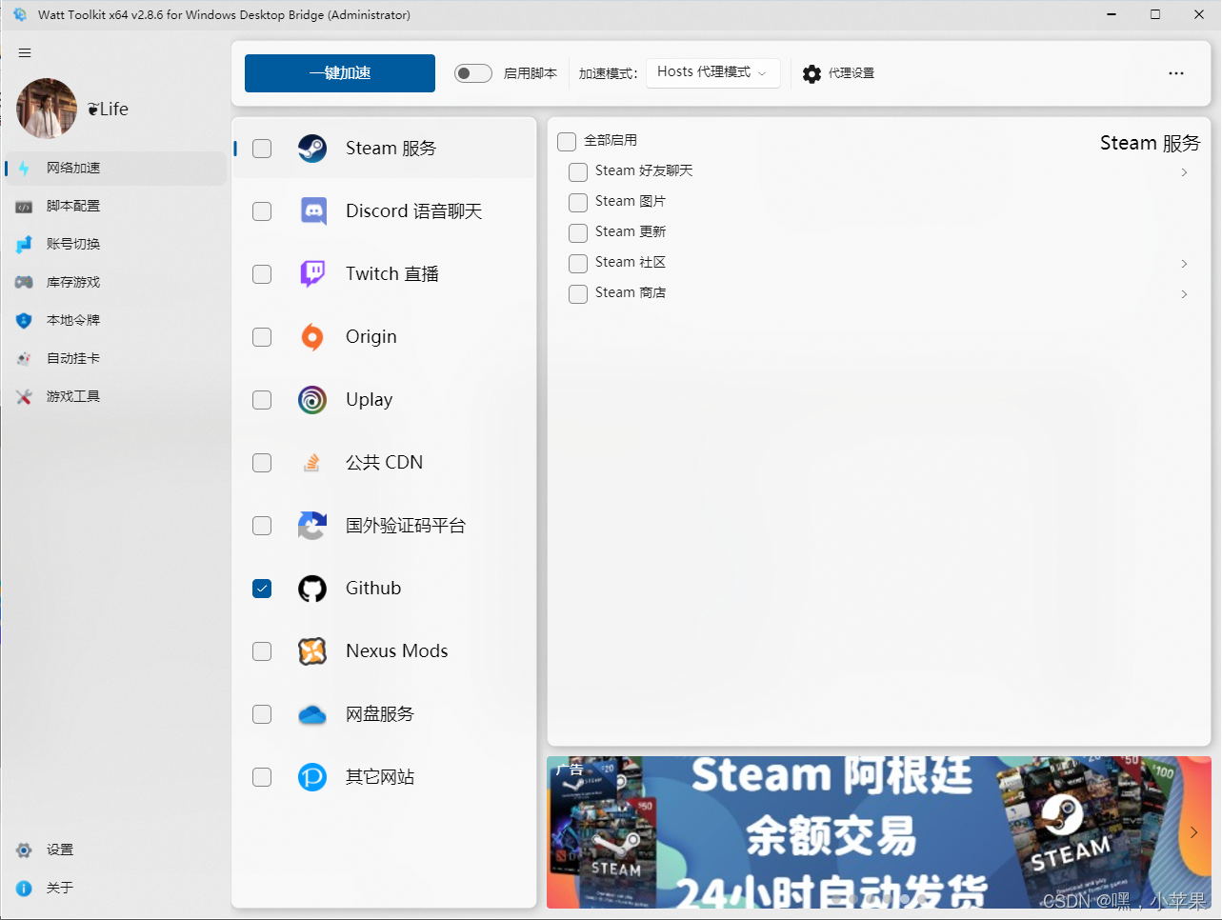
Task: Click the 国外验证码平台 reCAPTCHA icon
Action: (x=312, y=526)
